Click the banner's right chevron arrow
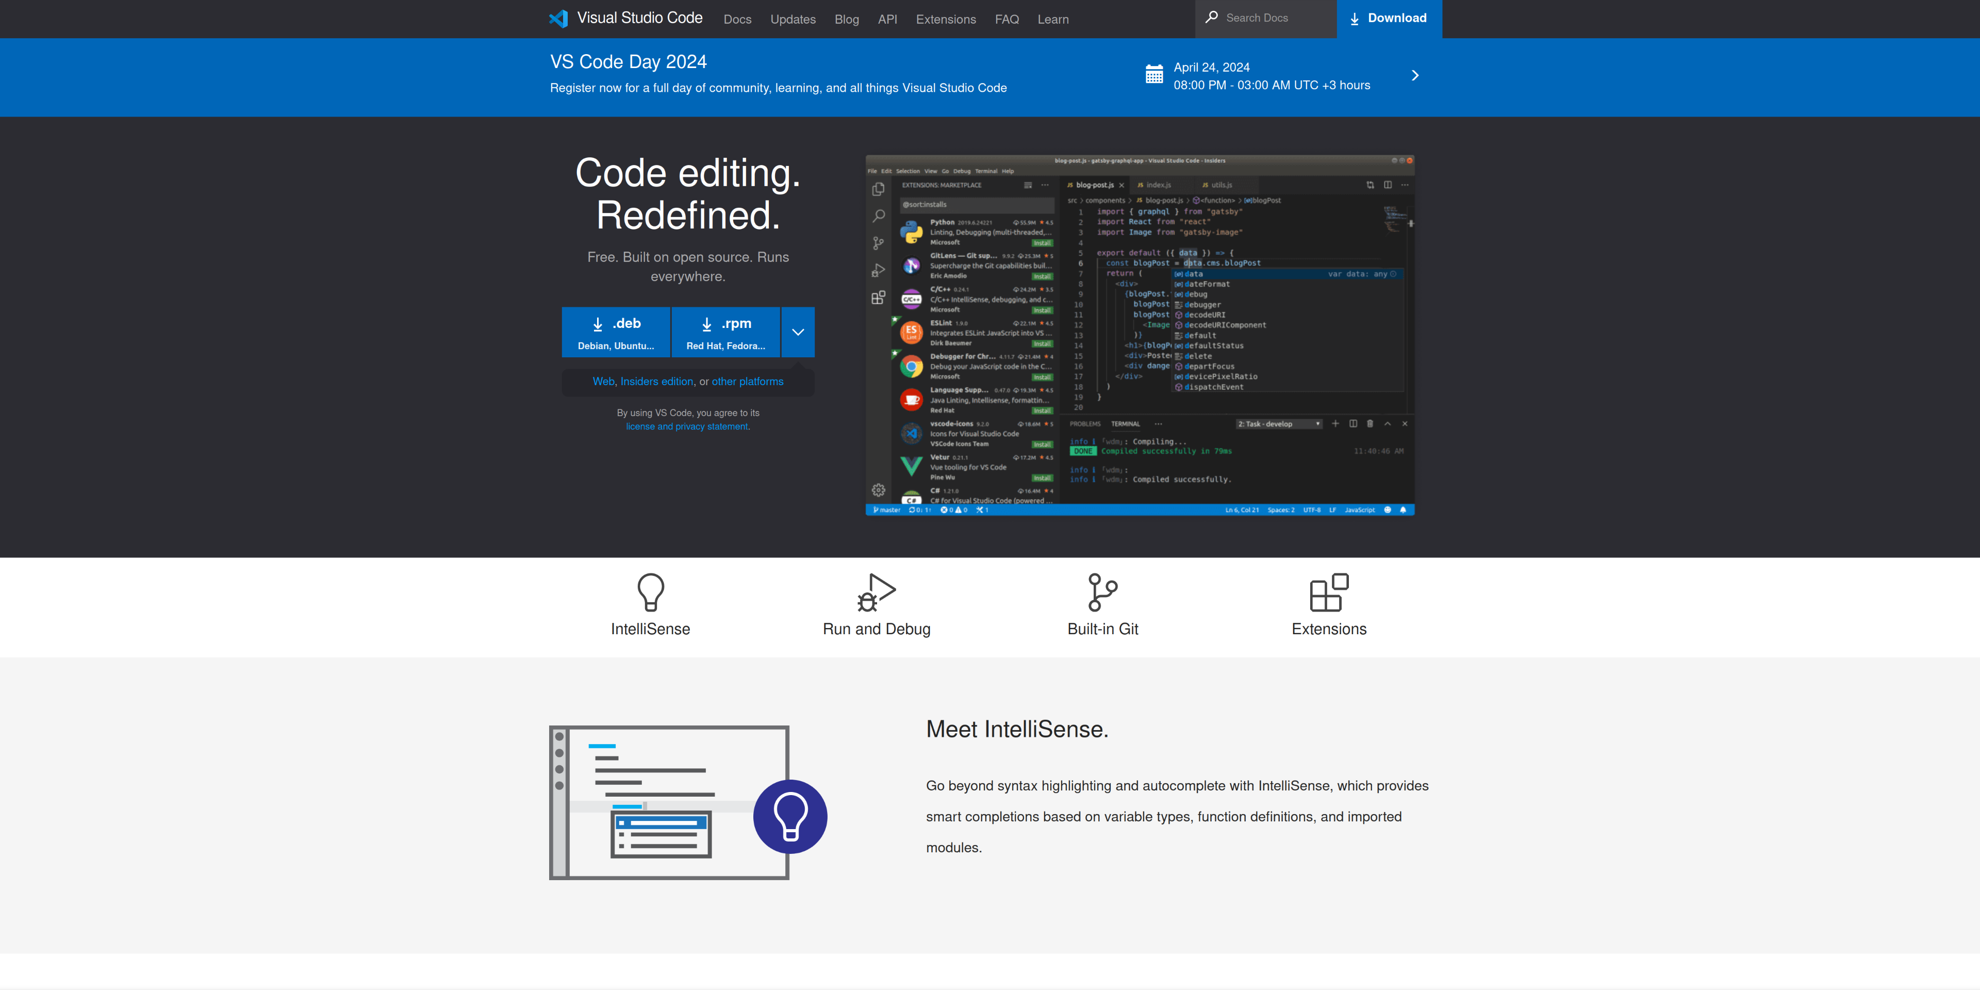The width and height of the screenshot is (1980, 990). (x=1414, y=75)
